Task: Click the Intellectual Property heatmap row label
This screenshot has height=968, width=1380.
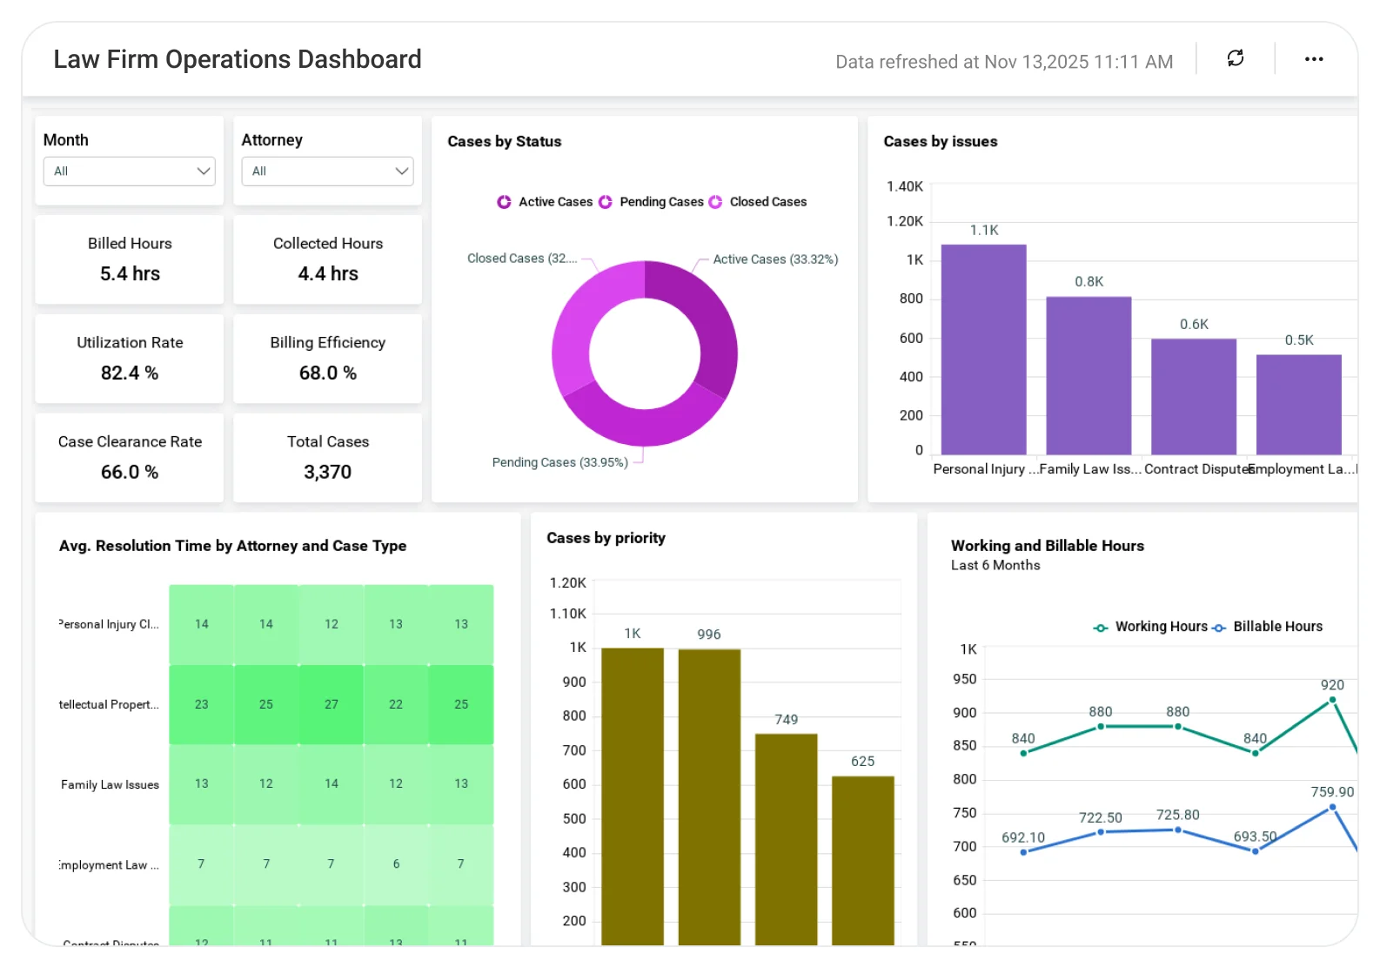Action: pyautogui.click(x=109, y=704)
